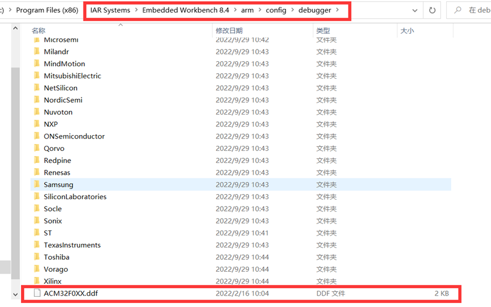
Task: Go to Embedded Workbench 8.4 breadcrumb
Action: [x=185, y=10]
